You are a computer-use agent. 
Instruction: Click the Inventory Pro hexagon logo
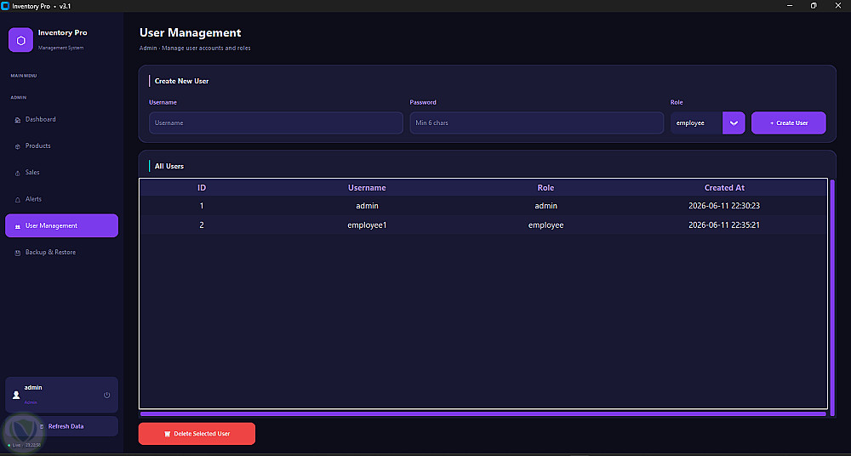20,40
